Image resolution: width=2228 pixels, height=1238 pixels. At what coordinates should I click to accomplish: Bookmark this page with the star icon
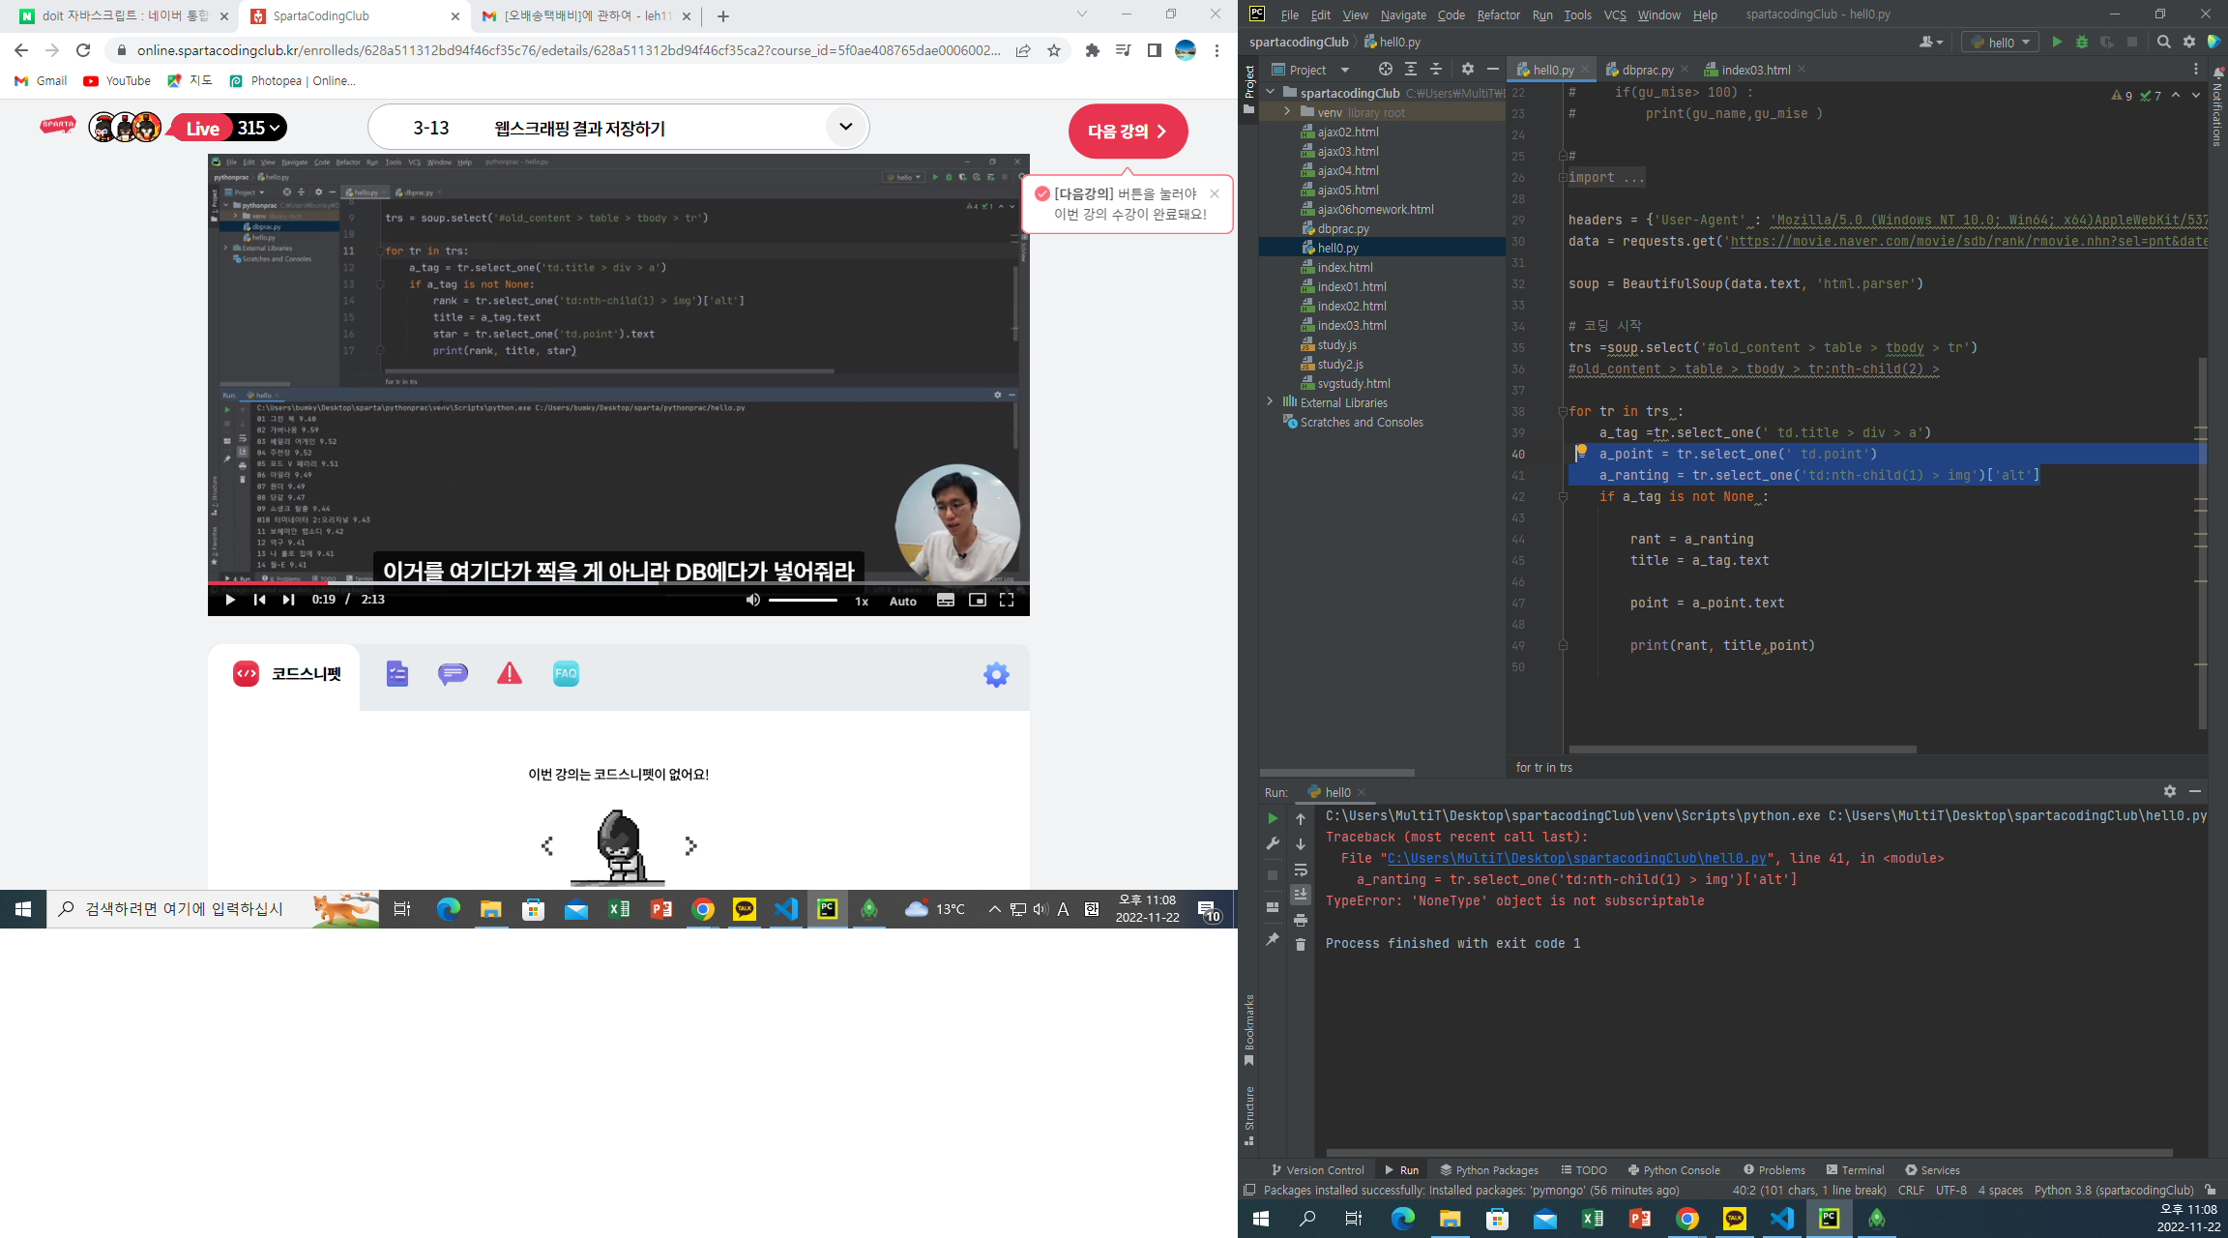tap(1054, 50)
